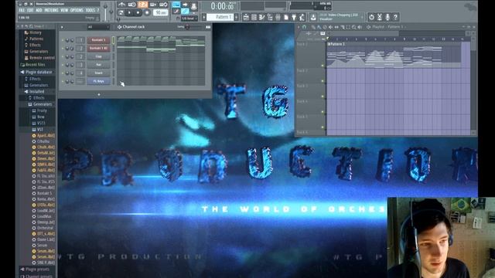Click the Kontakt 5 channel button
Screen dimensions: 495x278
coord(98,40)
